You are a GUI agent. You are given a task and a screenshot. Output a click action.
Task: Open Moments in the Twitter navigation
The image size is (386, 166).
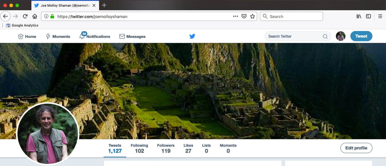coord(58,37)
